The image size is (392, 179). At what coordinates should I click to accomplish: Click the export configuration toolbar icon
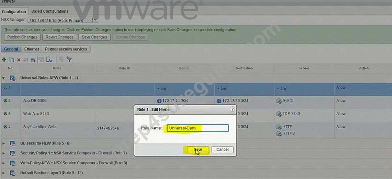coord(49,60)
